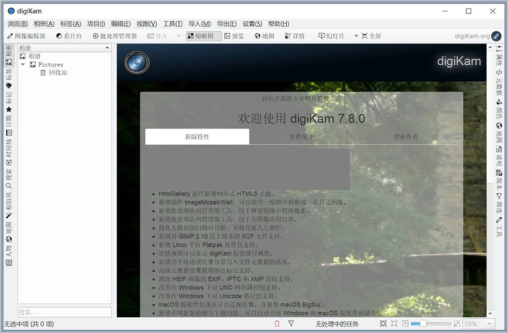Switch to 缩略图 thumbnails view
The image size is (508, 333).
200,36
